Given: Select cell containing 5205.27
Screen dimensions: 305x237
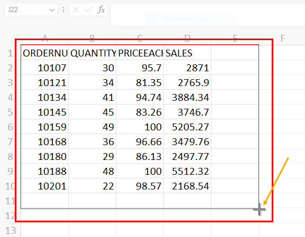Looking at the screenshot, I should click(x=188, y=127).
